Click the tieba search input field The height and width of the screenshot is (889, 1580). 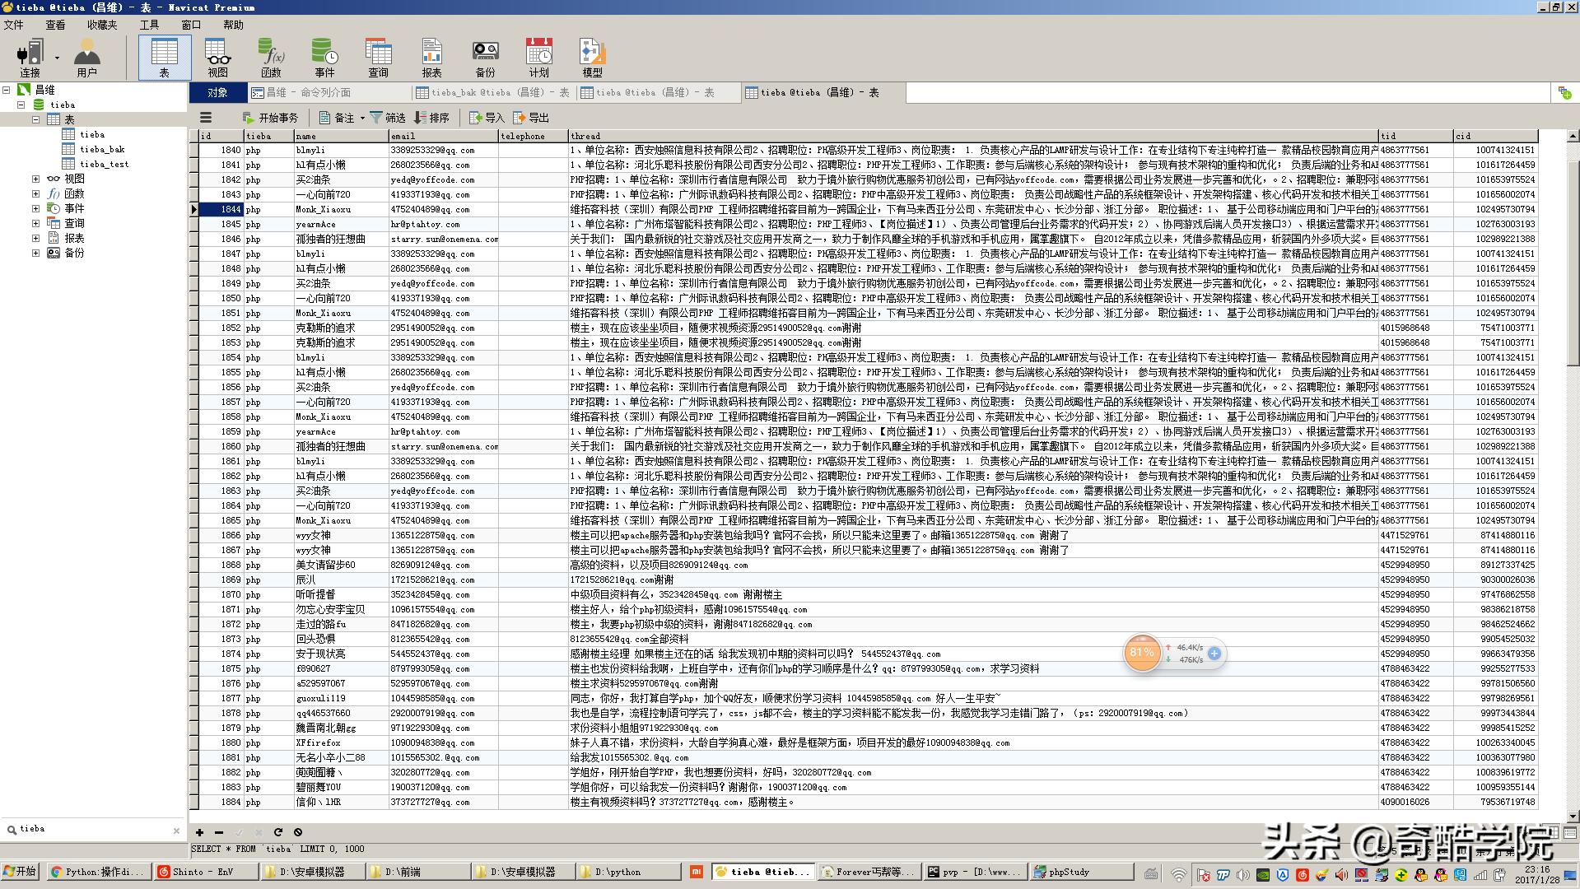click(91, 830)
